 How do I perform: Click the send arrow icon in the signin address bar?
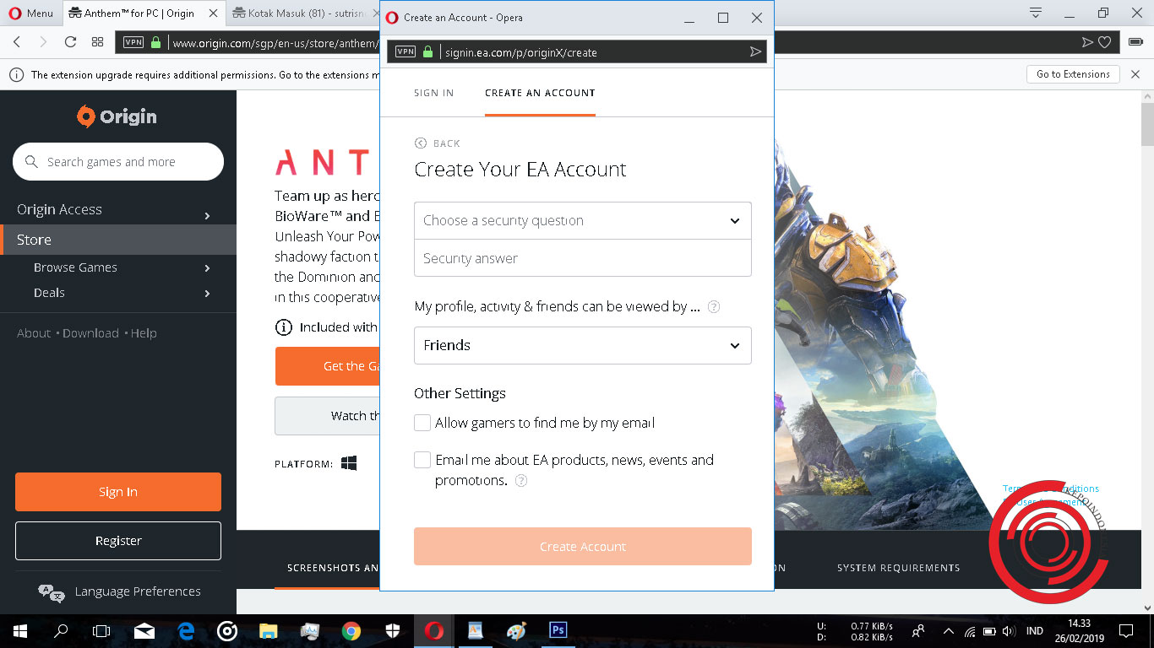754,51
